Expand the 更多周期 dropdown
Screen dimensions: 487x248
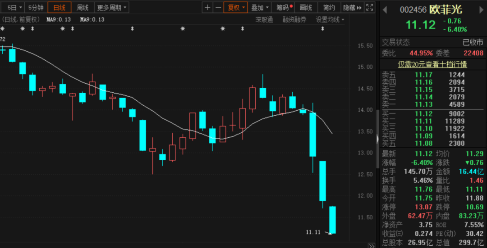pos(112,8)
